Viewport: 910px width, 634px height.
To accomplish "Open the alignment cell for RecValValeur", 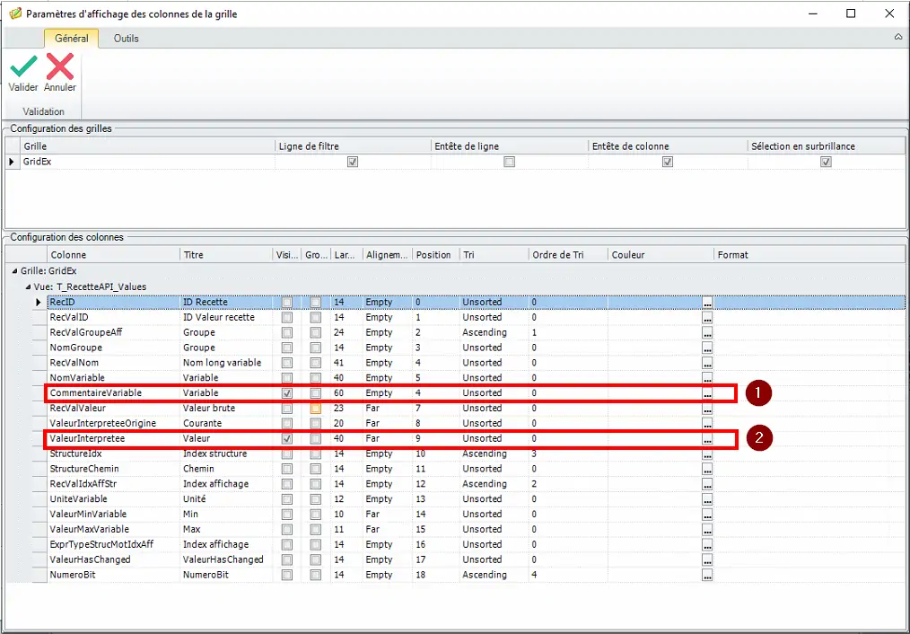I will (x=387, y=409).
